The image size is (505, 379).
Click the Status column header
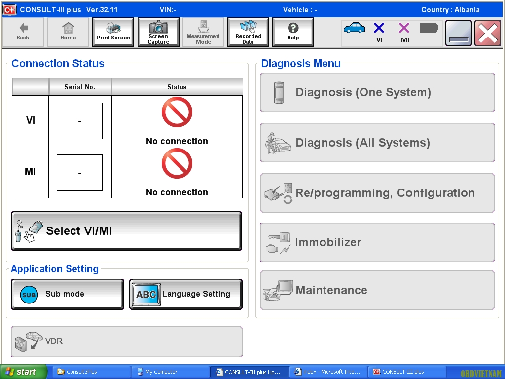click(177, 87)
